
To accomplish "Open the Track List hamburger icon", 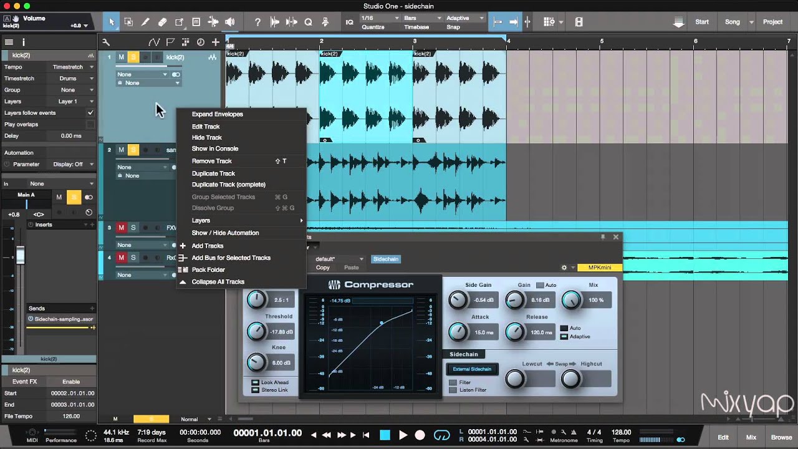I will point(9,42).
